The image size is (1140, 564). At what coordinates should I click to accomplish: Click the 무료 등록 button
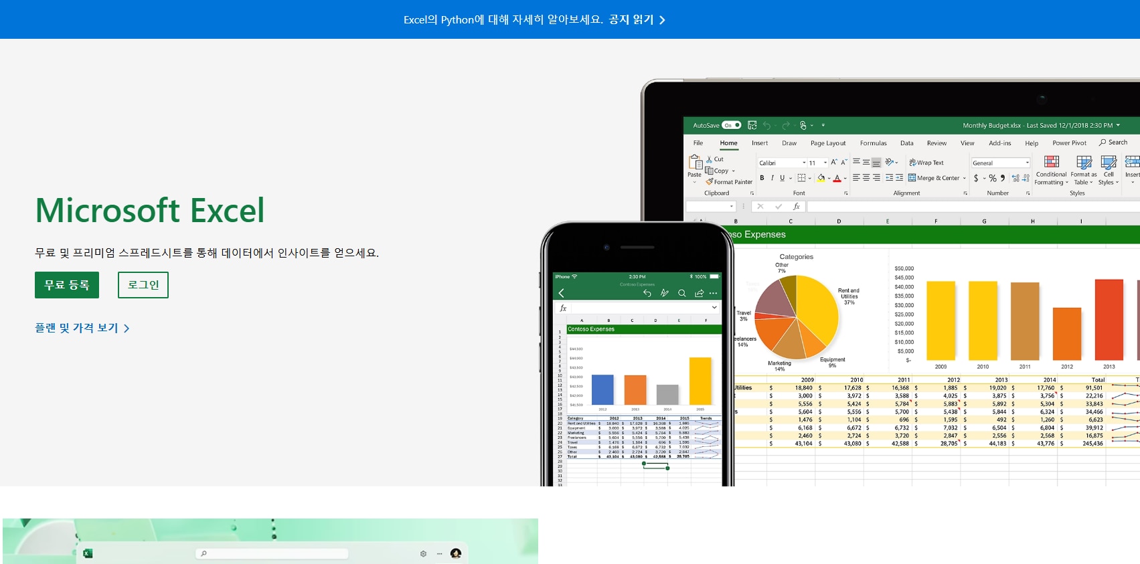tap(67, 285)
